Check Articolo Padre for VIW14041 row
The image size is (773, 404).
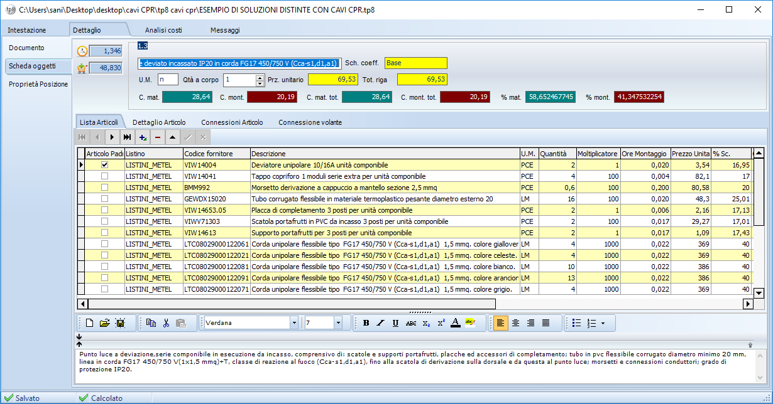pos(104,176)
